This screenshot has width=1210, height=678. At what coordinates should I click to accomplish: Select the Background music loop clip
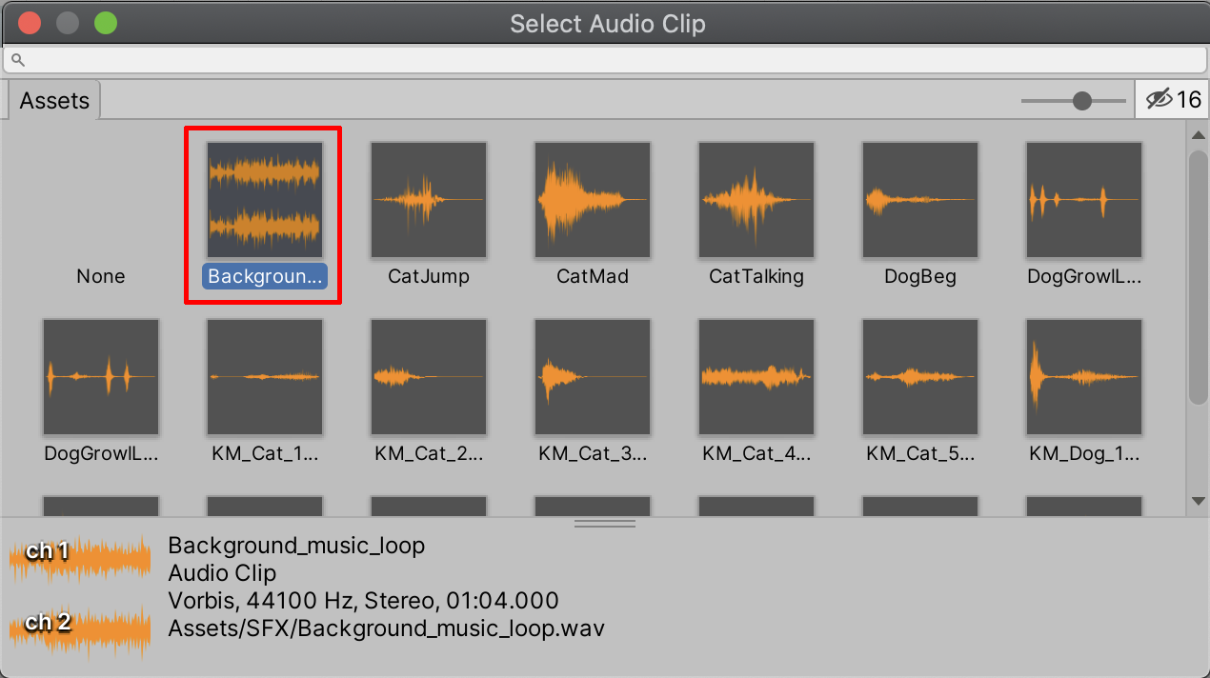[265, 200]
